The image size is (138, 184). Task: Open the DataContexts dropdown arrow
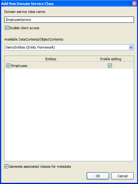131,48
